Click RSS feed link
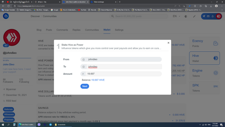This screenshot has width=225, height=127. (11, 101)
